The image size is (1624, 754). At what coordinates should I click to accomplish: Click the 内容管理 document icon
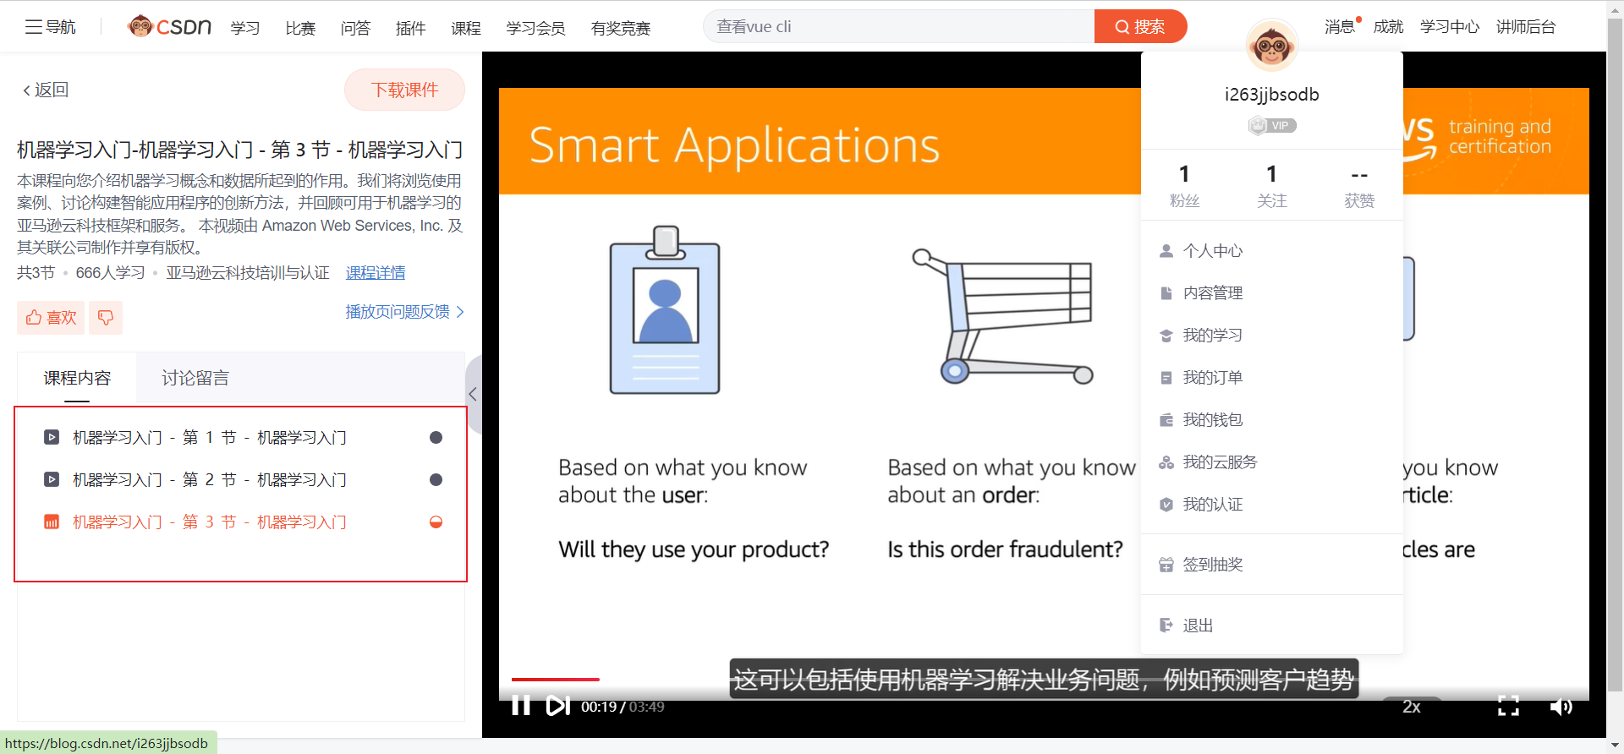[x=1166, y=293]
